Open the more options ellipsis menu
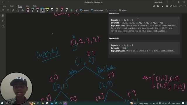The width and height of the screenshot is (187, 105). tap(185, 6)
